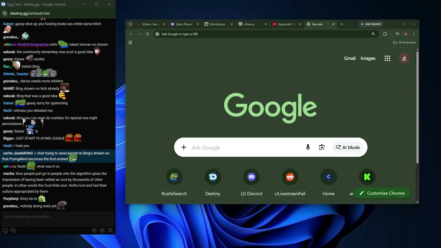
Task: Show the user list in Dgg Chat
Action: point(110,230)
